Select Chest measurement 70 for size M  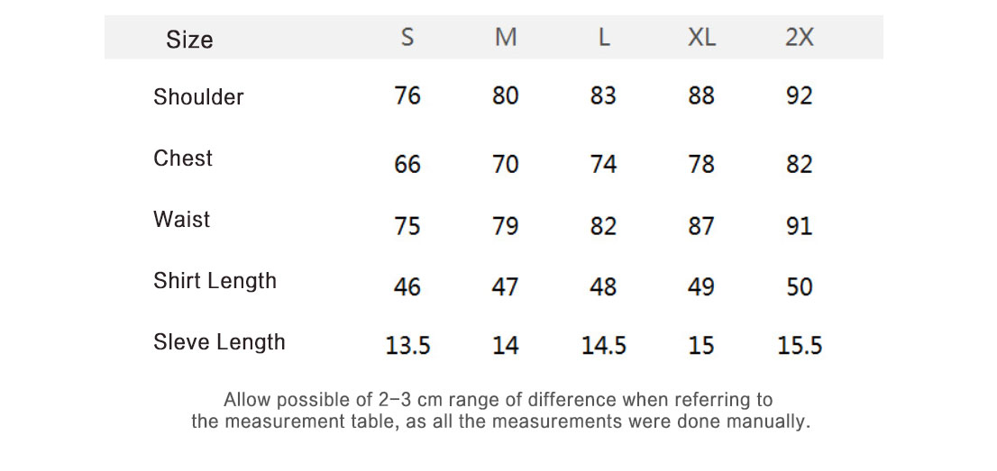(506, 164)
